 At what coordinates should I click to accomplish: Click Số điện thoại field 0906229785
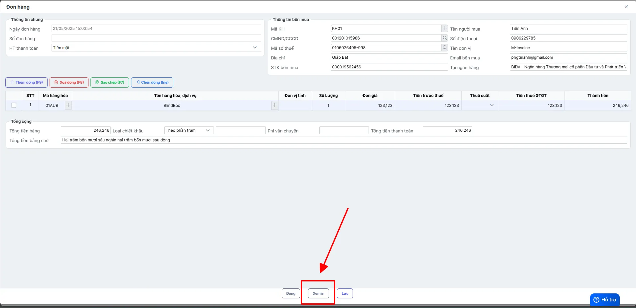click(x=568, y=38)
